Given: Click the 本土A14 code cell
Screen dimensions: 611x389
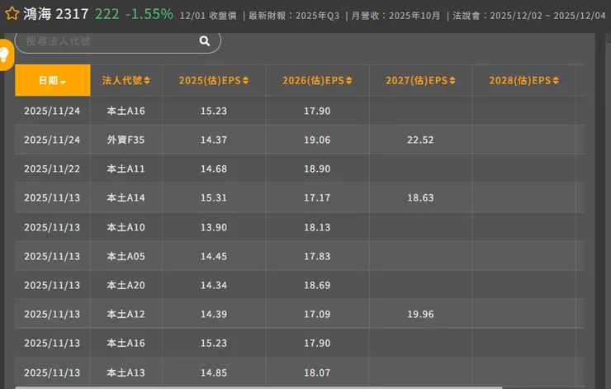Looking at the screenshot, I should (126, 197).
